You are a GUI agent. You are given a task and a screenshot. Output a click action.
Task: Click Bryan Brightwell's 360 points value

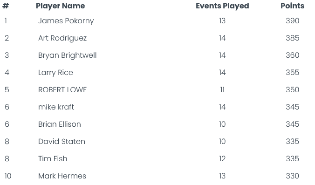[293, 55]
